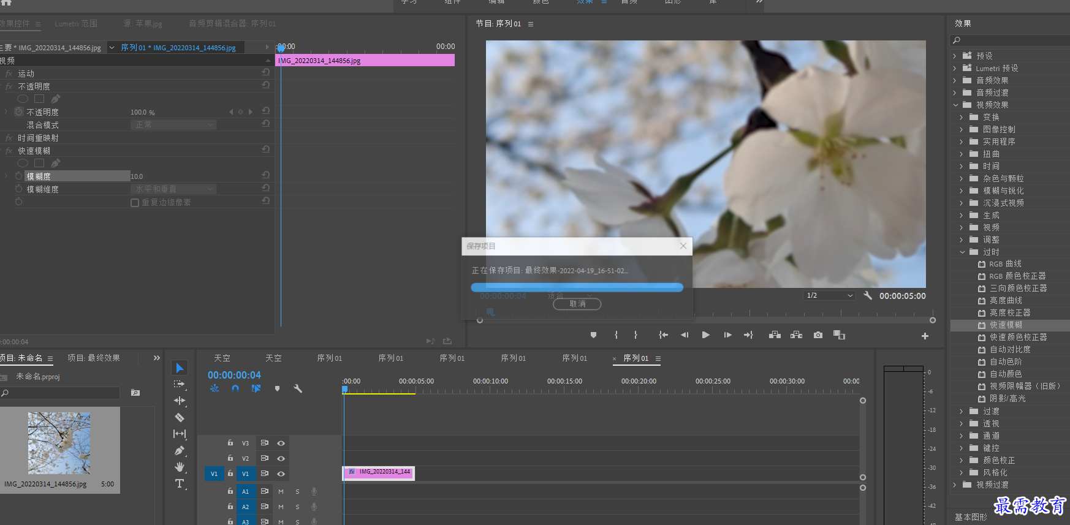Go to Out point in Program monitor

(x=748, y=335)
